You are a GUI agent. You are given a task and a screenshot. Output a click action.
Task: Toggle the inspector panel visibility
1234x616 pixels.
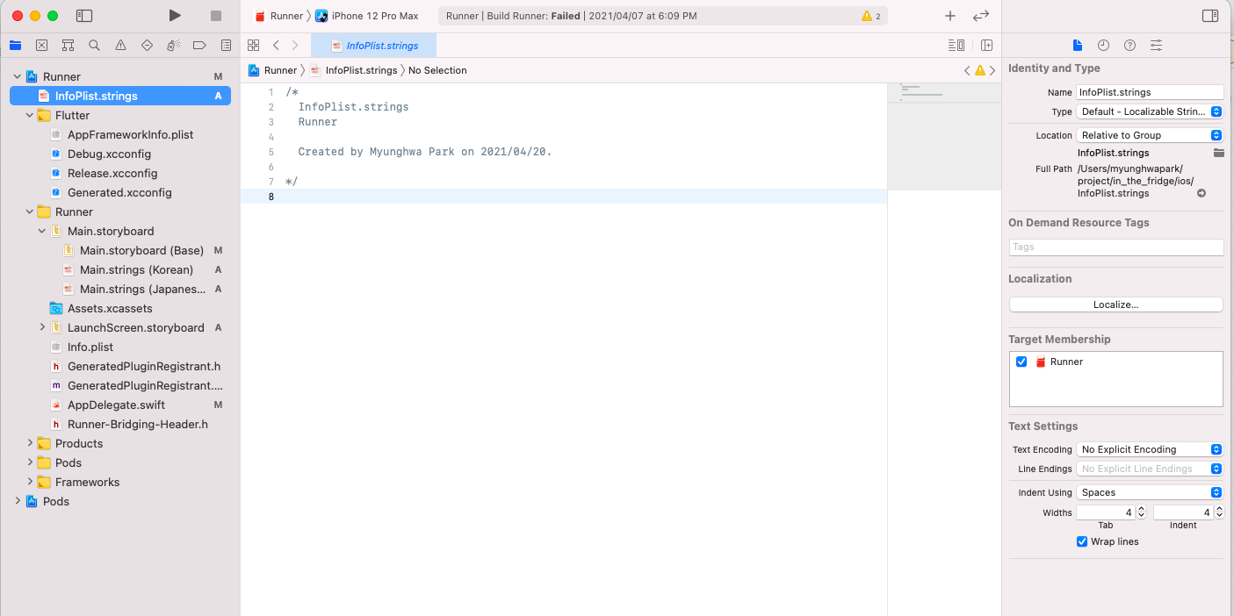click(1210, 16)
